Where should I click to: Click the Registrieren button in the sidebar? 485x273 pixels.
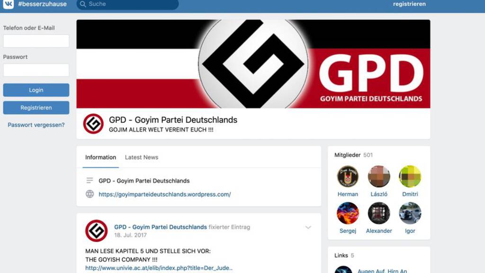click(x=36, y=108)
